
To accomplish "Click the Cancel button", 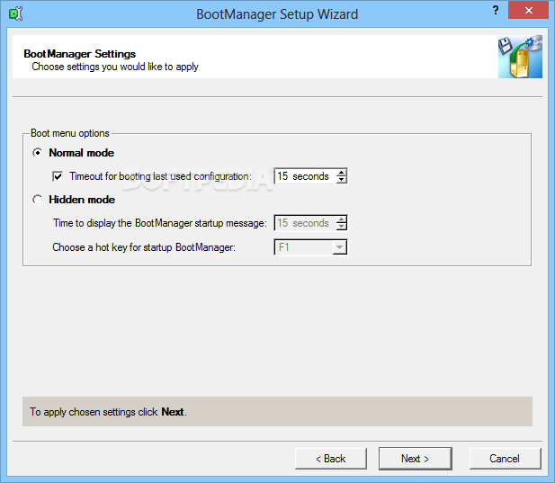I will tap(505, 459).
